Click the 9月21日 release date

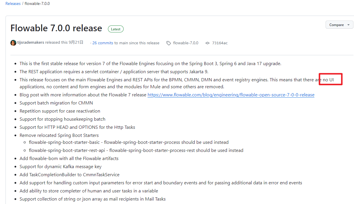[x=76, y=43]
